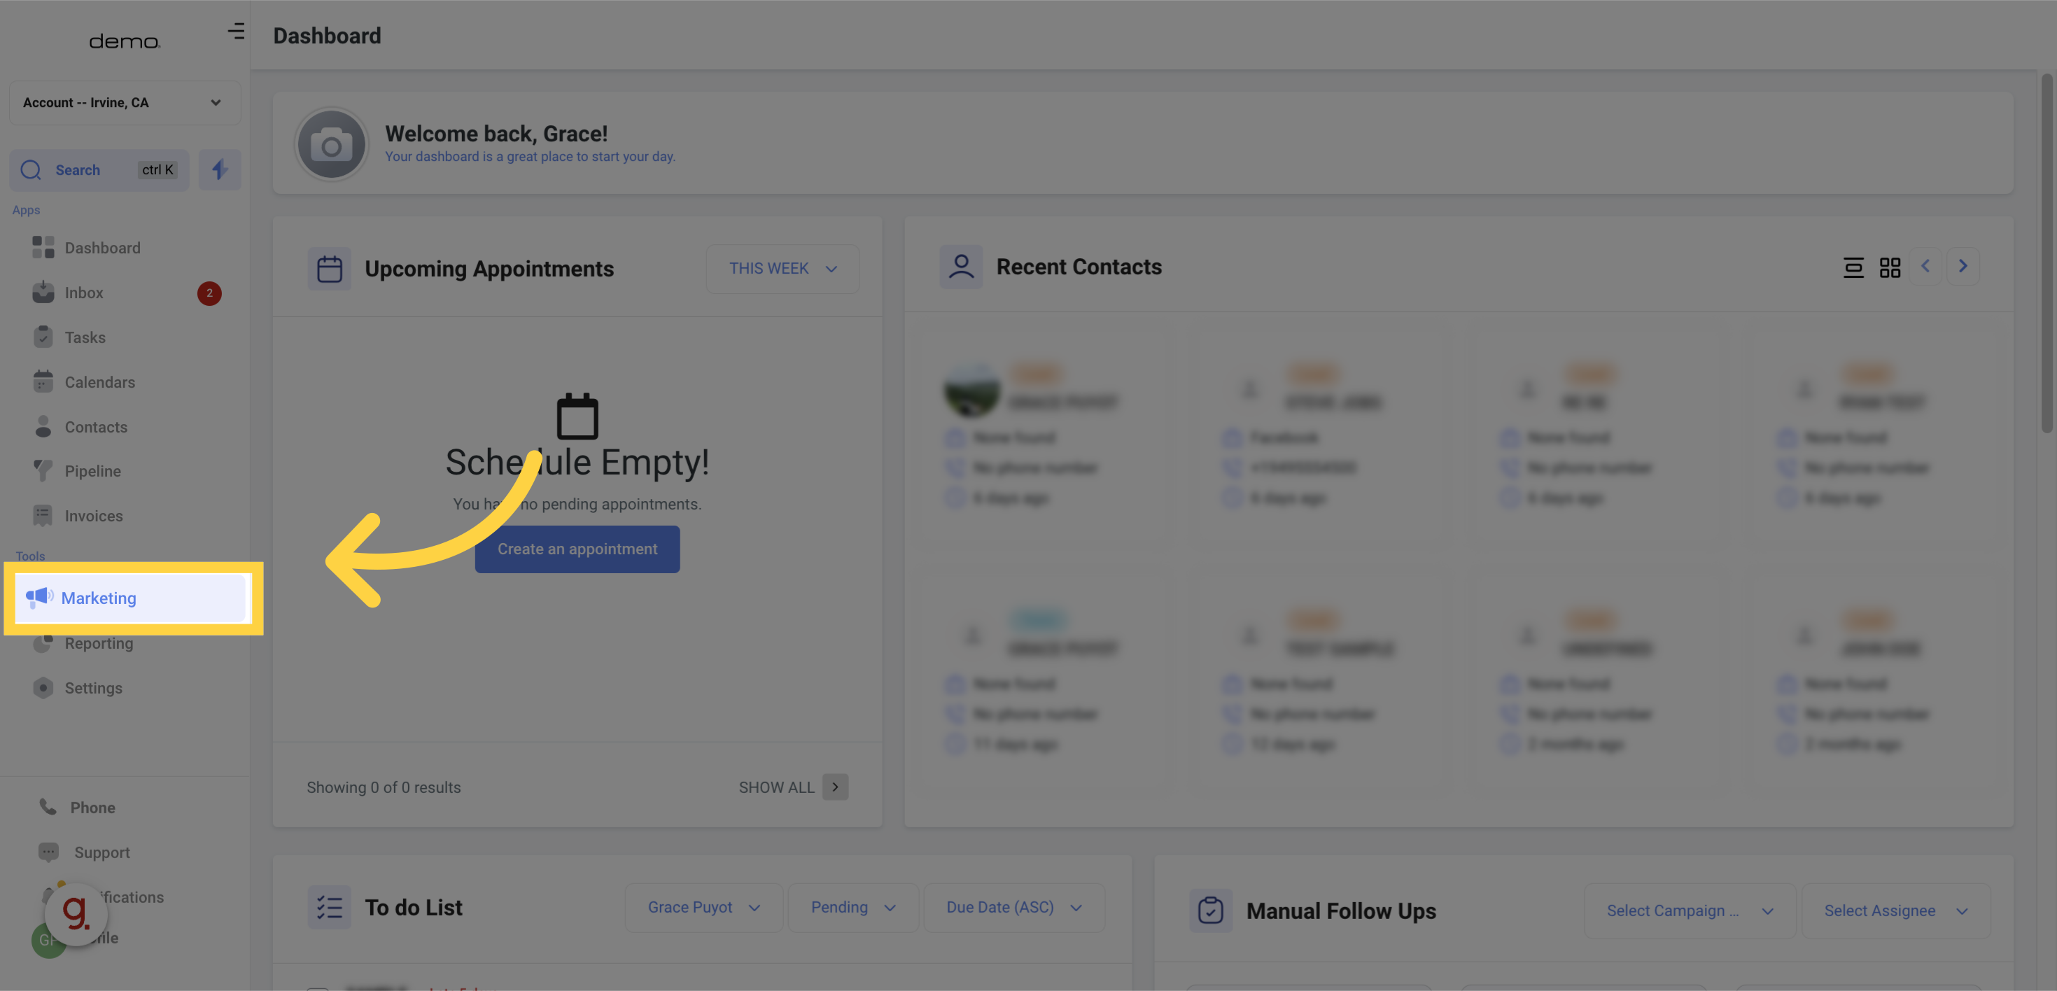Open the THIS WEEK dropdown
Viewport: 2057px width, 991px height.
pyautogui.click(x=782, y=268)
